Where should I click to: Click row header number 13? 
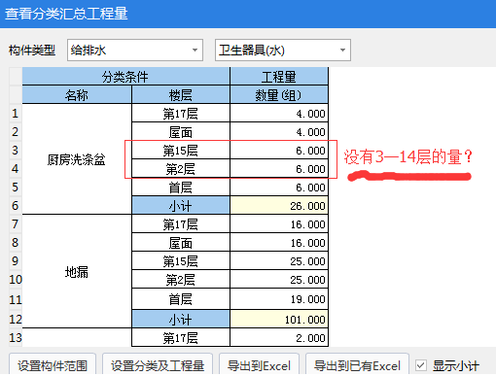[x=16, y=338]
